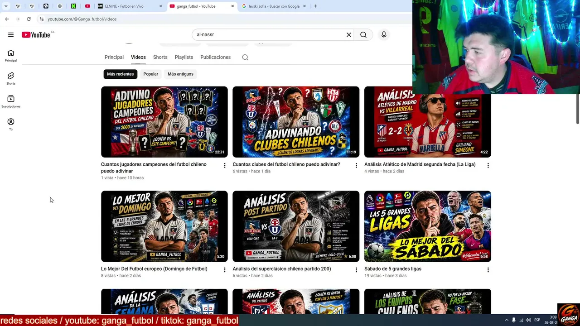View site information beside the URL
The height and width of the screenshot is (326, 580).
click(x=41, y=19)
